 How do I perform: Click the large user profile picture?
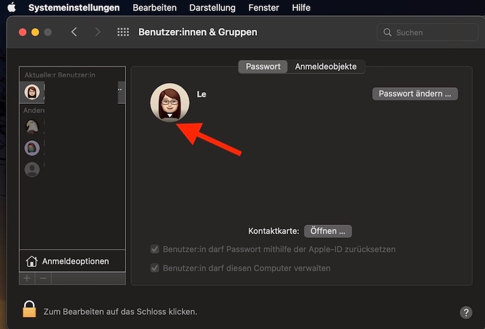(170, 102)
